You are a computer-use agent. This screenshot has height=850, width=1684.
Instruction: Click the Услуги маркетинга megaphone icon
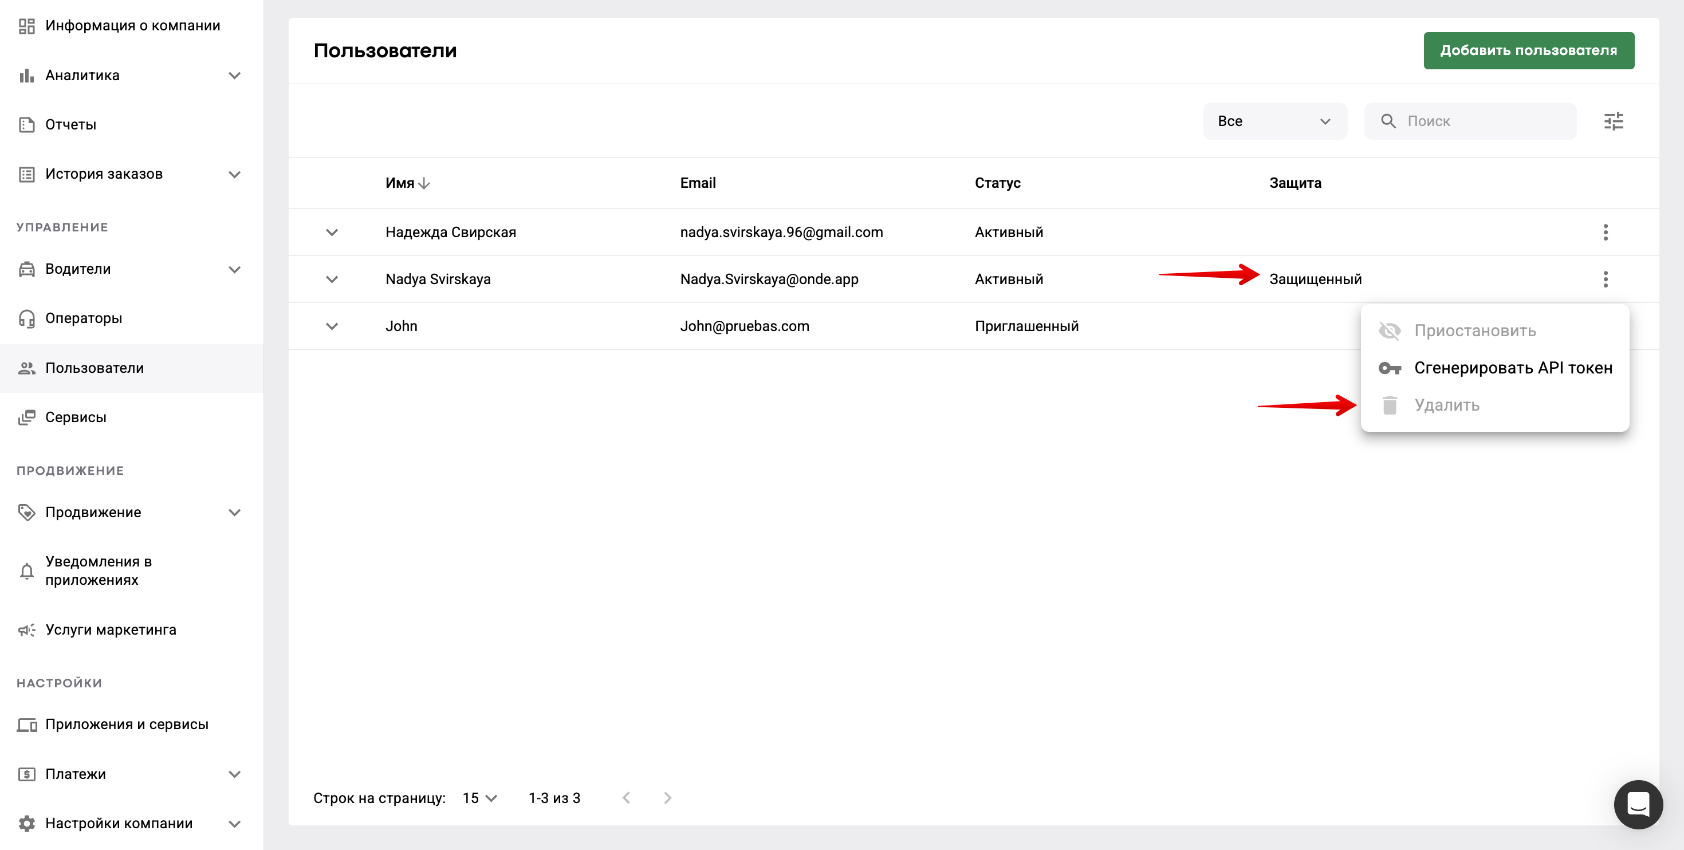(x=26, y=629)
